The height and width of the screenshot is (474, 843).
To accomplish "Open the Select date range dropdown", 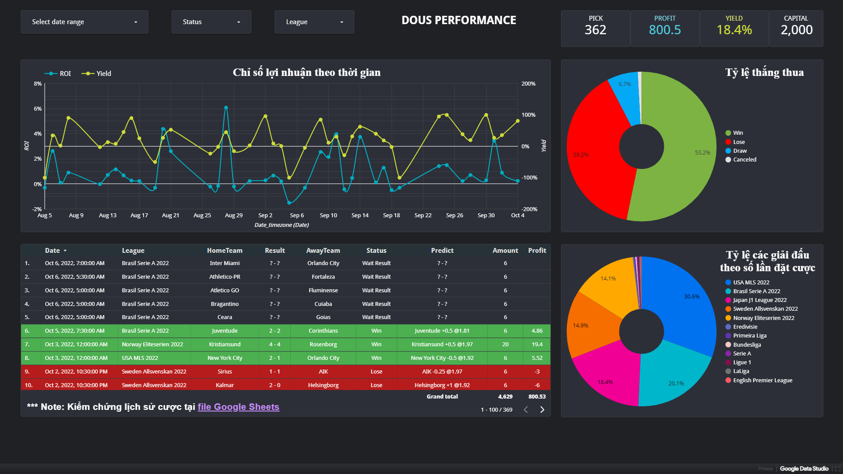I will pos(84,22).
